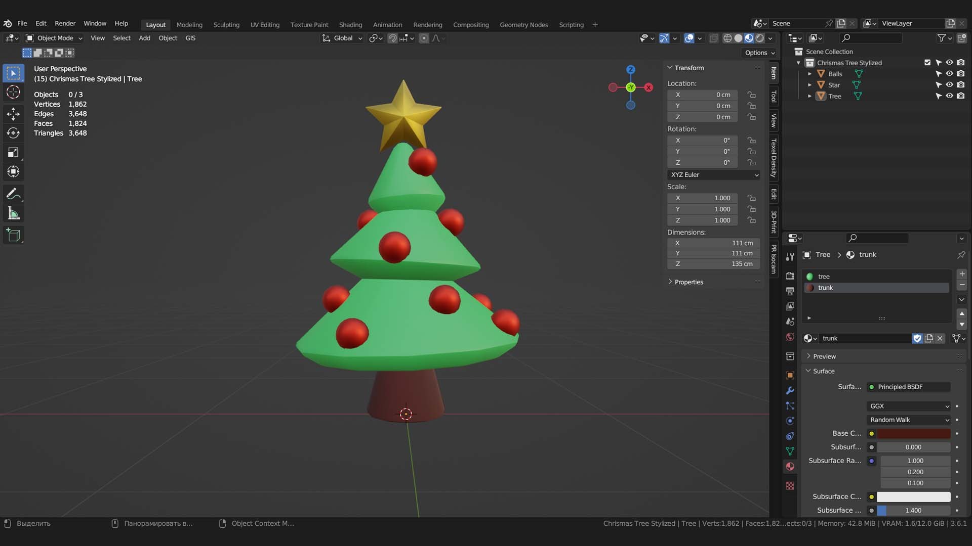The image size is (972, 546).
Task: Switch to Shading workspace tab
Action: [350, 25]
